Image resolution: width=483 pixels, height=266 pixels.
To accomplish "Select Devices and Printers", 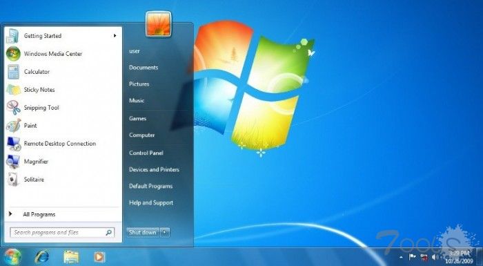I will (154, 169).
